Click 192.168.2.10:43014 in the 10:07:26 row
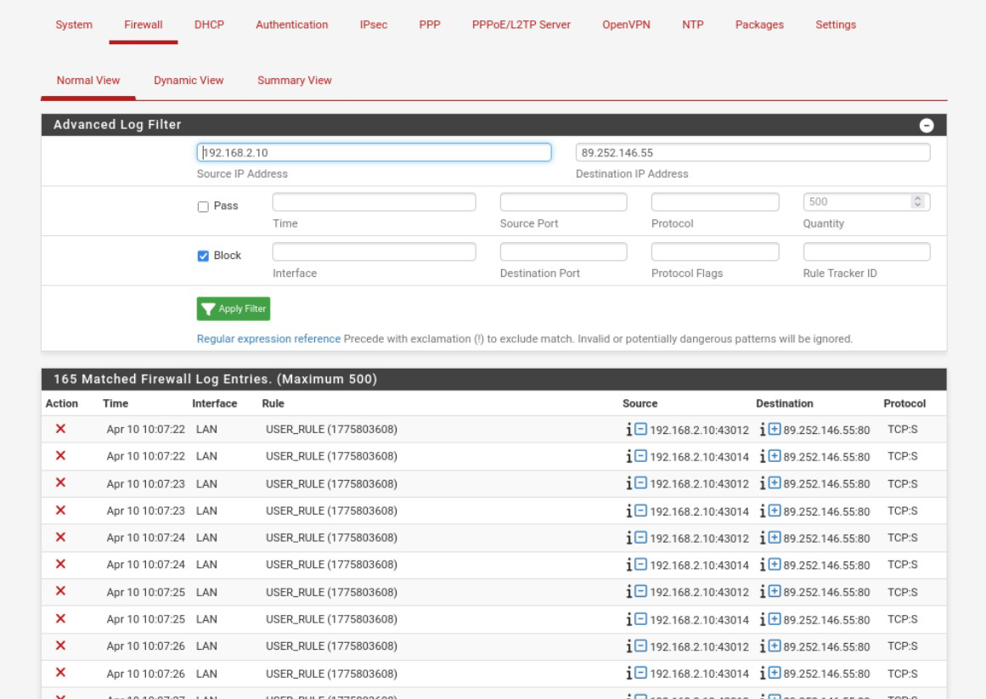 (x=699, y=674)
